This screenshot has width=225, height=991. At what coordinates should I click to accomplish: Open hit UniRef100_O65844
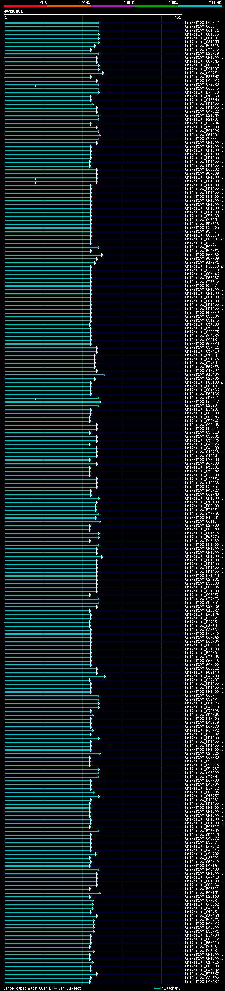coord(201,27)
